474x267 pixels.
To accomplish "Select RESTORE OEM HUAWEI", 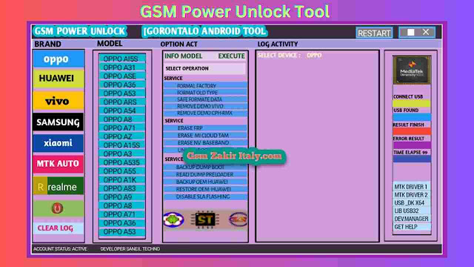I will [205, 189].
